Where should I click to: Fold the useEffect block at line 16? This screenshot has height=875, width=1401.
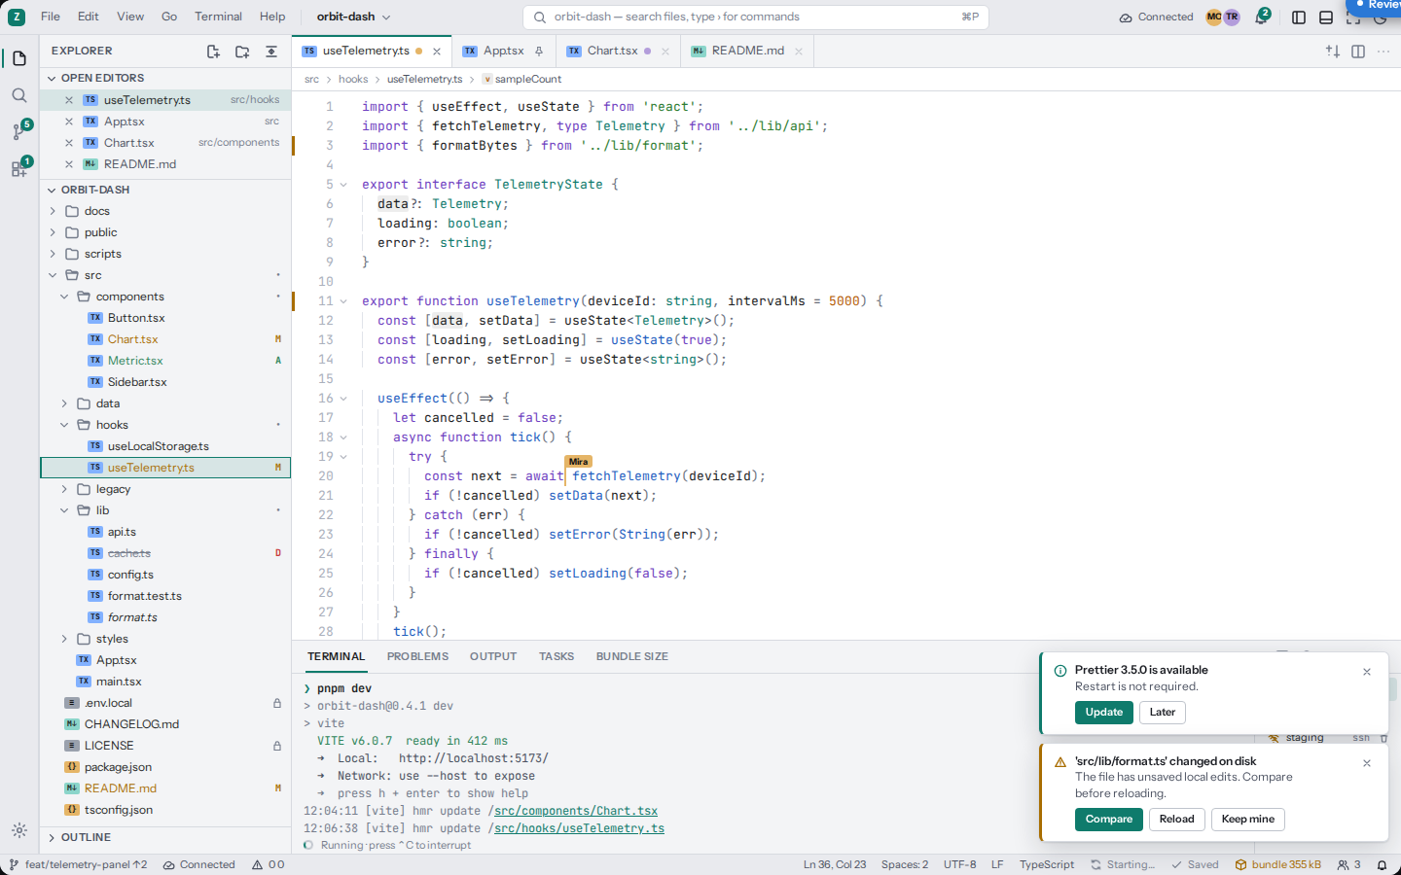coord(343,398)
